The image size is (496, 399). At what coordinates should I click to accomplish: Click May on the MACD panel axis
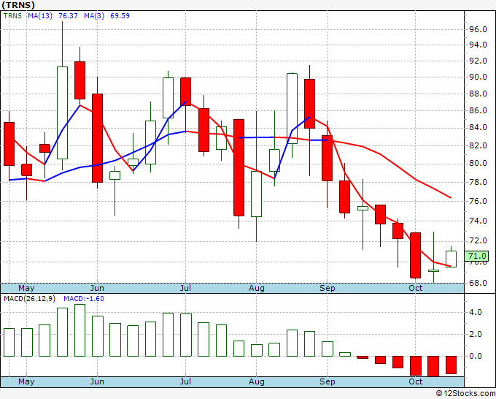26,381
